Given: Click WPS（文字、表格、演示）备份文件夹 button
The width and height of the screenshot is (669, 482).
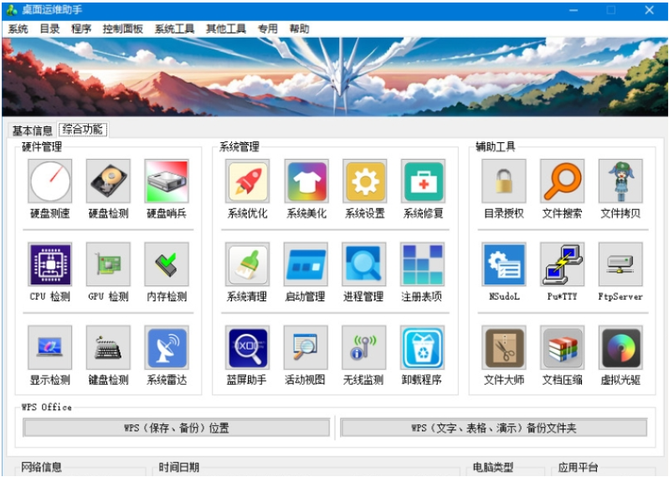Looking at the screenshot, I should [494, 428].
